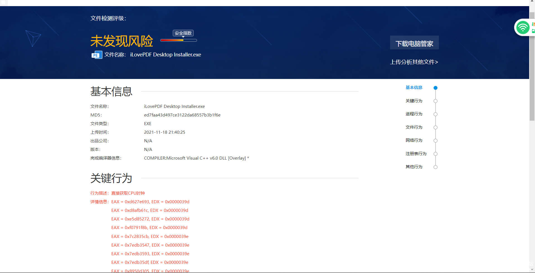Click the 下载电脑管家 download button
Viewport: 535px width, 273px height.
(414, 43)
